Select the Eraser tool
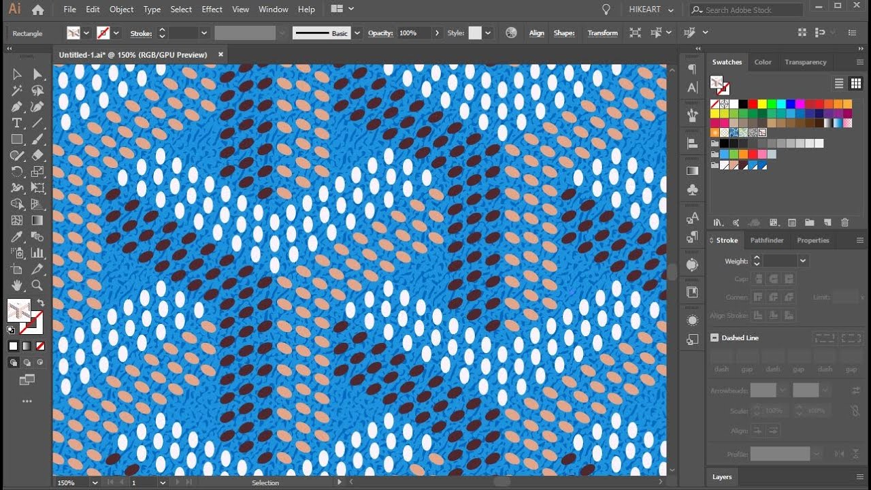871x490 pixels. click(37, 156)
